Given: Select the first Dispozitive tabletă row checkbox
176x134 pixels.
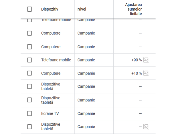Looking at the screenshot, I should tap(29, 87).
